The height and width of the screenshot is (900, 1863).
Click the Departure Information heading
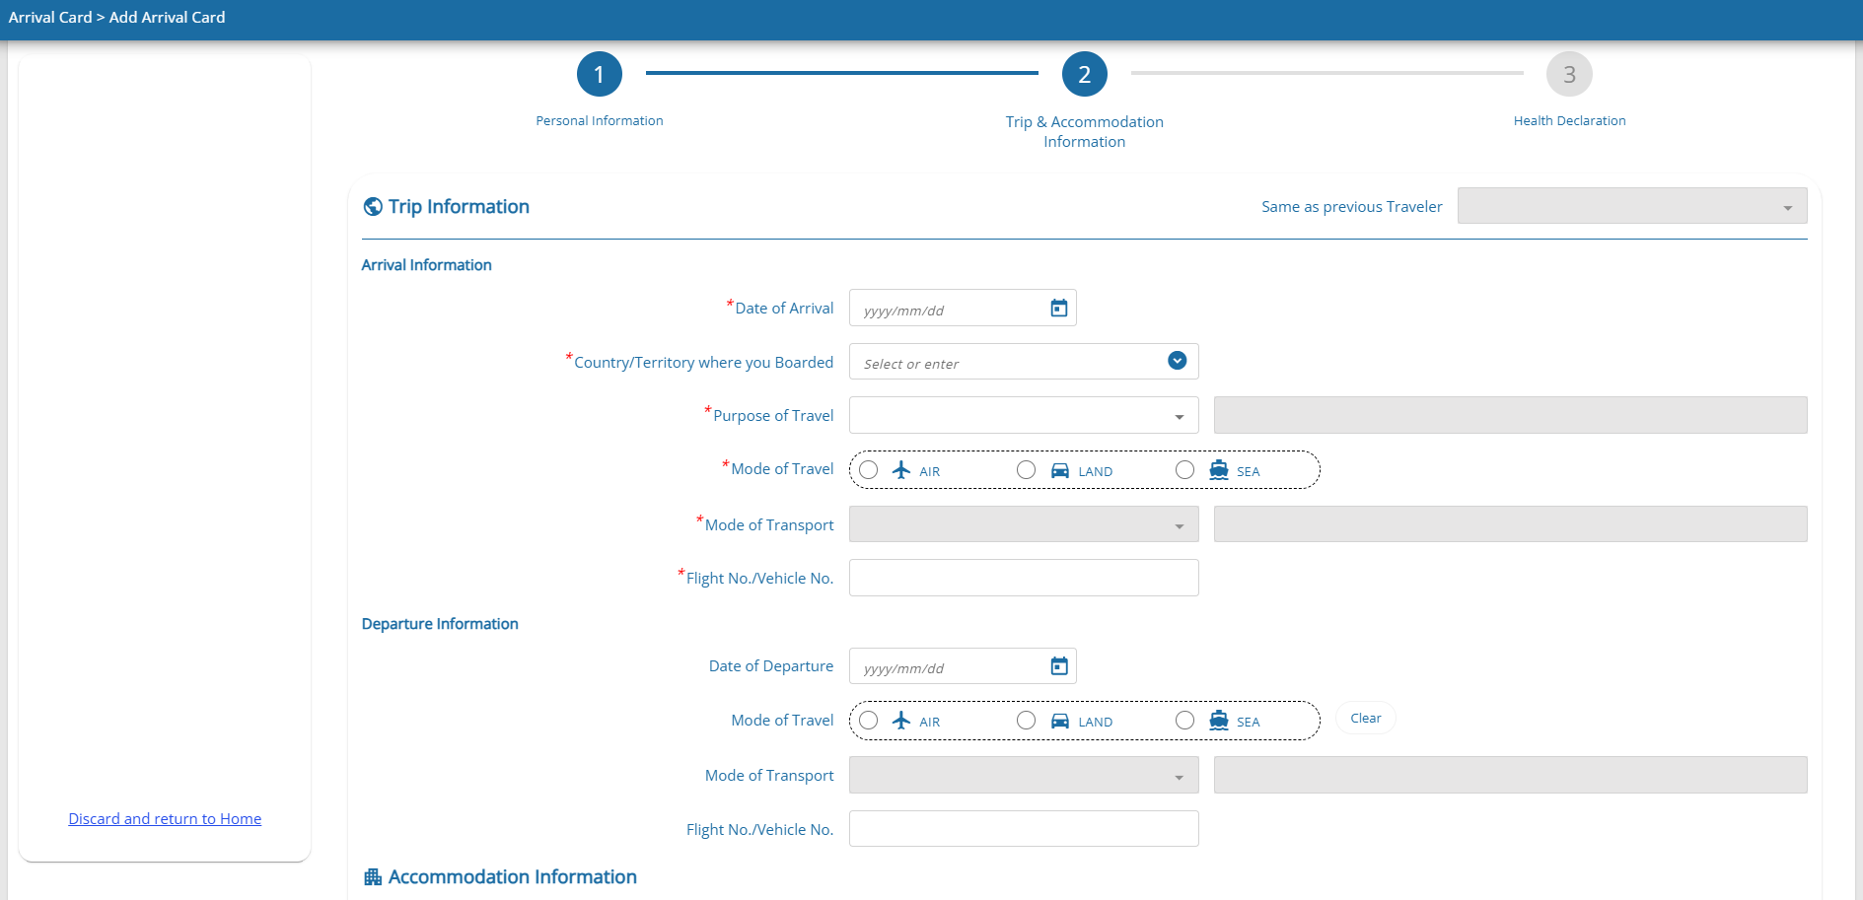(440, 624)
